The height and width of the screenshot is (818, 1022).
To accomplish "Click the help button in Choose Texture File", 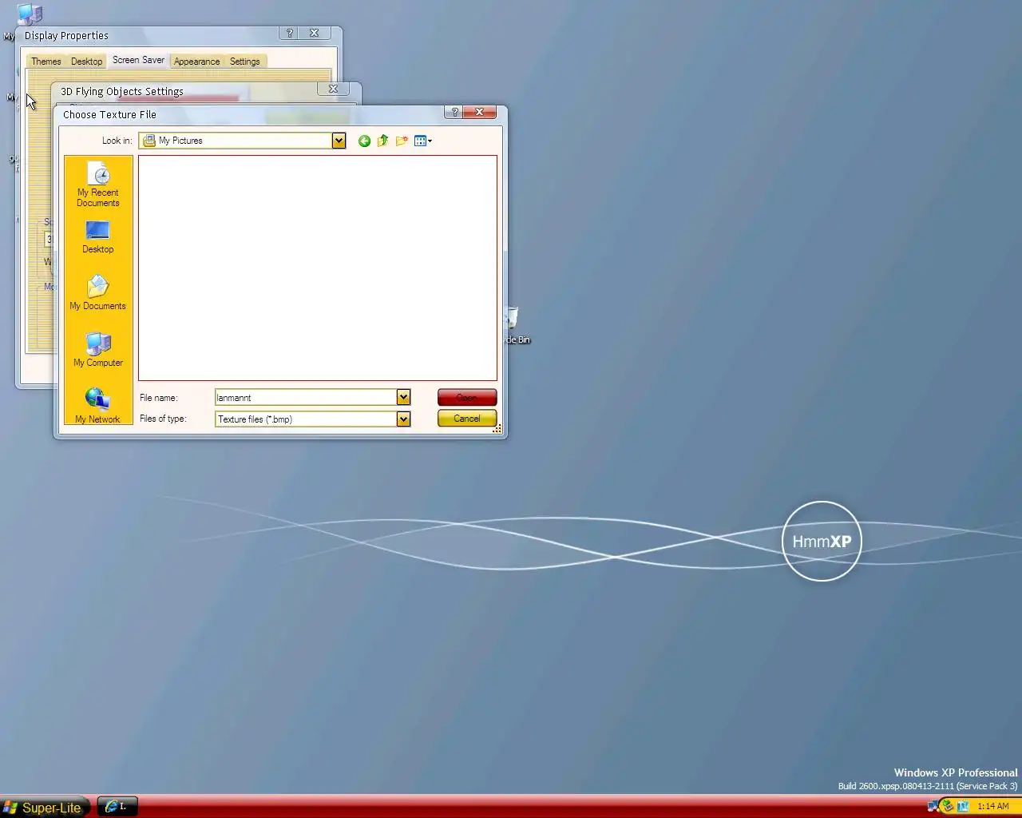I will pos(454,113).
